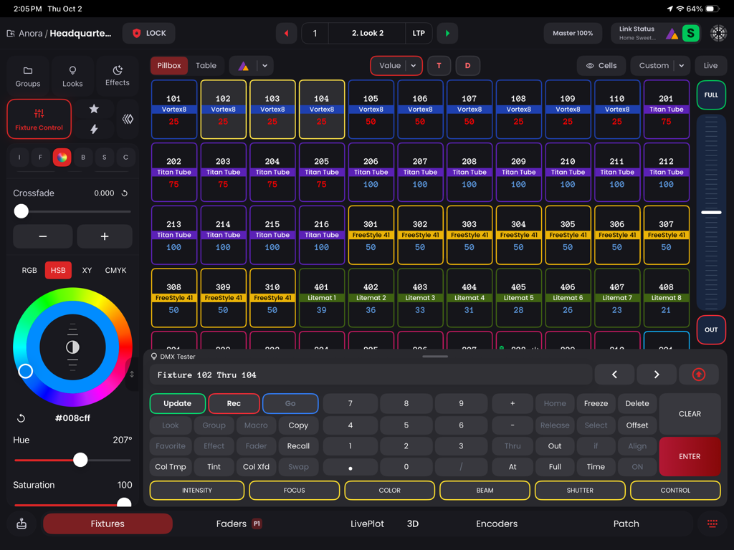The image size is (734, 550).
Task: Click the star favorites icon below Effects
Action: click(94, 107)
